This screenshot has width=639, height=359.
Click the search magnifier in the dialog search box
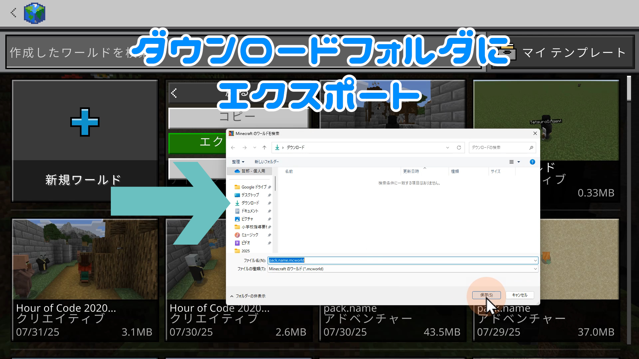click(x=531, y=148)
